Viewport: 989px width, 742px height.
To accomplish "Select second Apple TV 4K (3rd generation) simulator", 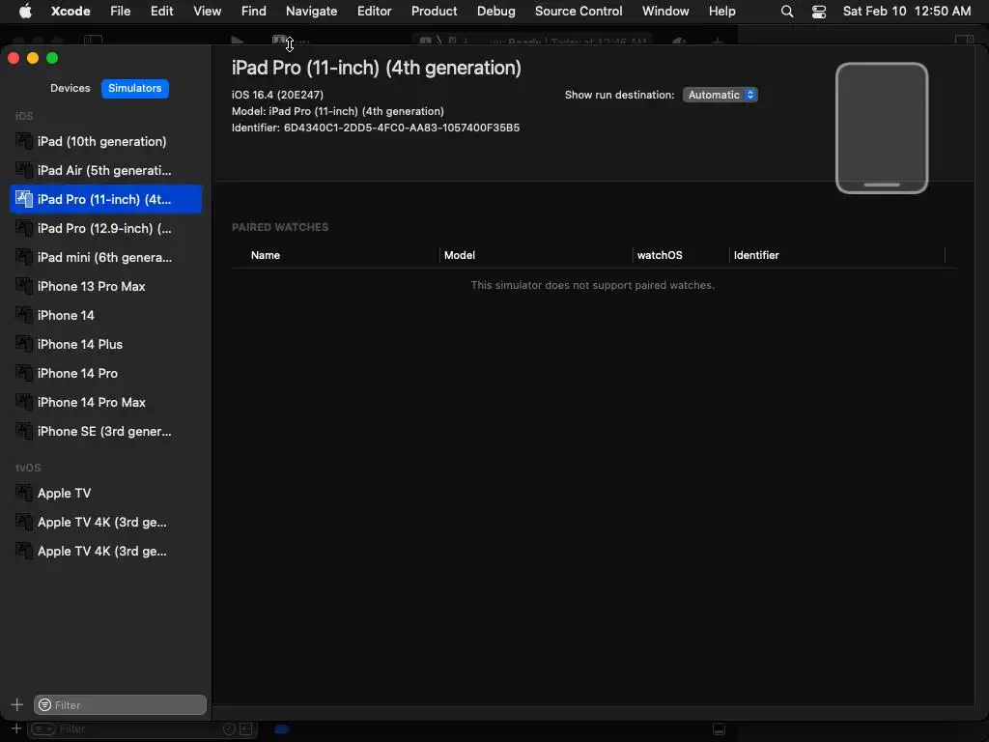I will click(105, 551).
